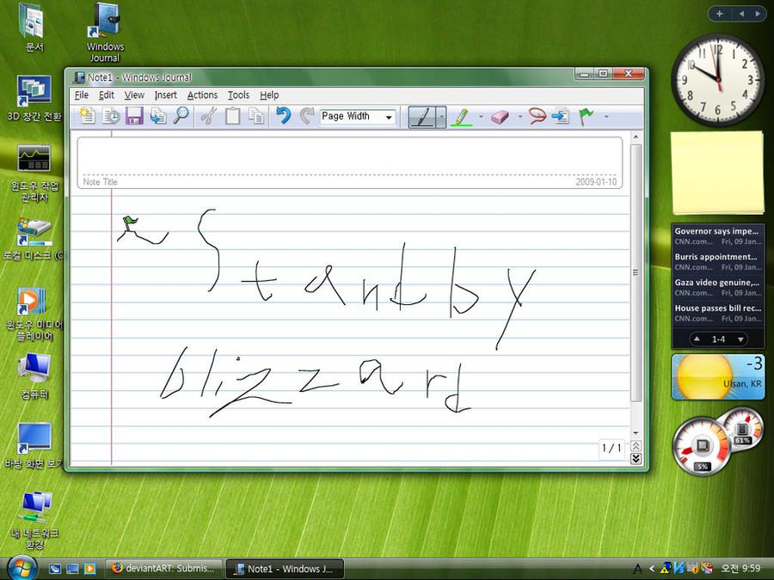Screen dimensions: 774x580
Task: Expand the Highlighter options arrow
Action: 481,117
